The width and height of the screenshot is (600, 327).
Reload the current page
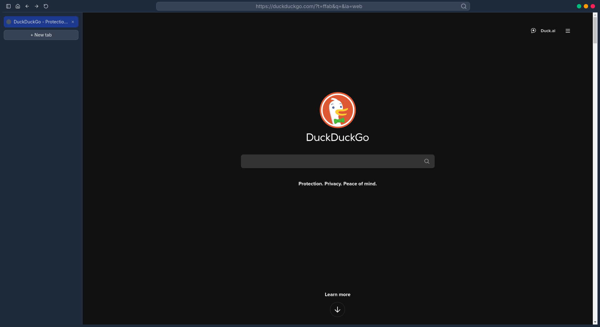46,6
